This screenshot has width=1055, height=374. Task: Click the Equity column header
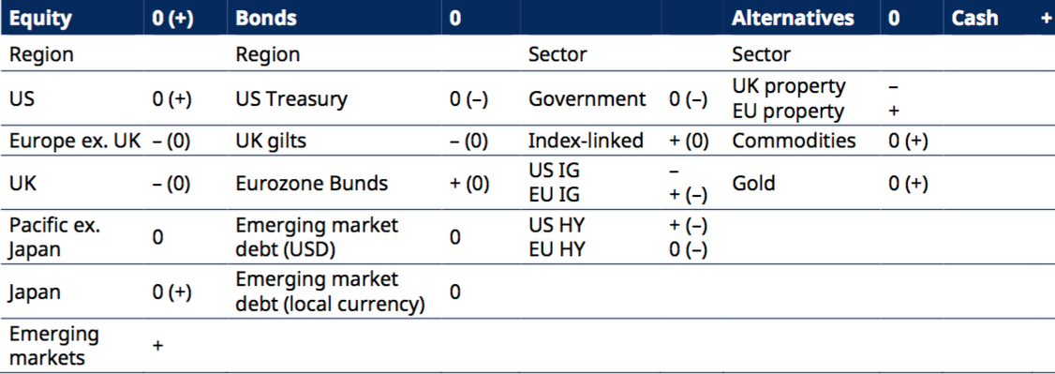pos(39,18)
